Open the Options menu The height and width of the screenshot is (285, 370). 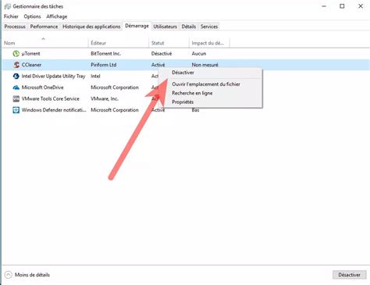(x=32, y=16)
